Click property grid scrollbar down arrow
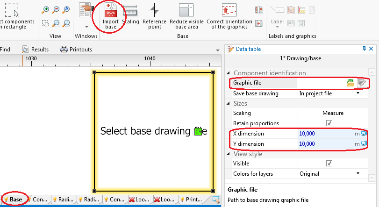 click(372, 178)
